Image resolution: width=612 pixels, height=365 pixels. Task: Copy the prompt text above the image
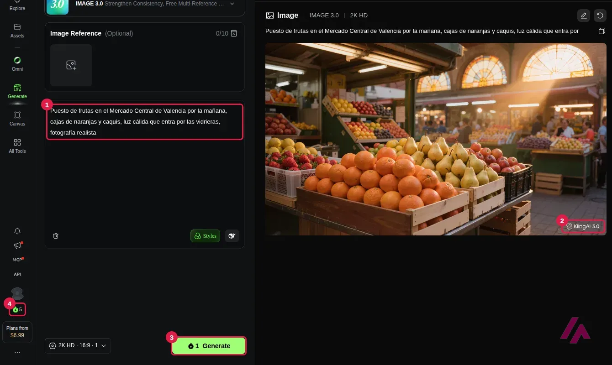click(x=602, y=31)
